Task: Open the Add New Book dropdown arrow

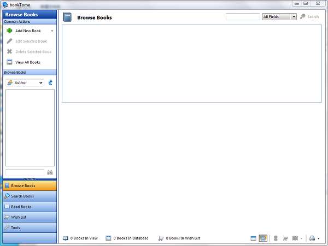Action: [x=52, y=31]
